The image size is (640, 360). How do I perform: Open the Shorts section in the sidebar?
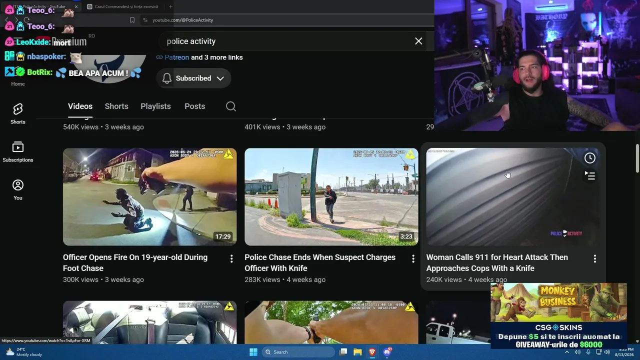[18, 113]
